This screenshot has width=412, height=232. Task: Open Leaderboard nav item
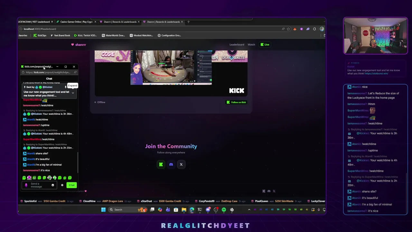click(x=237, y=44)
